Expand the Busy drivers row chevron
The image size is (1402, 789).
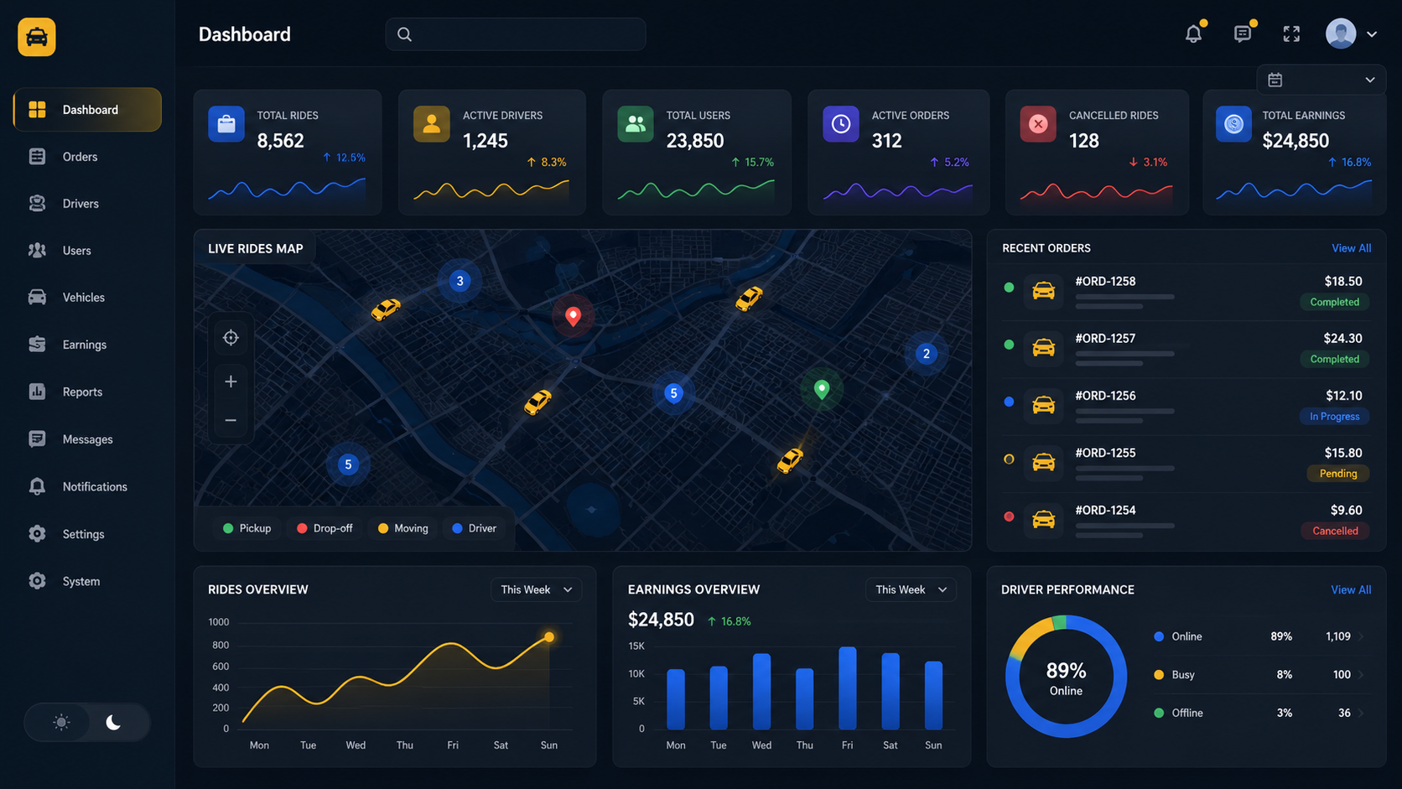pyautogui.click(x=1361, y=675)
